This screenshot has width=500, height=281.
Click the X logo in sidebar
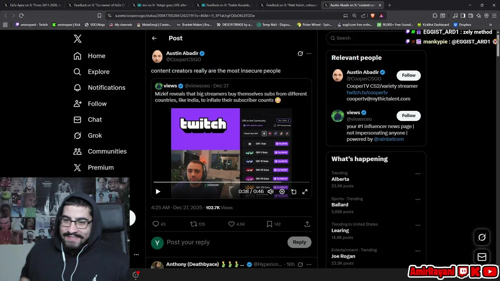pos(77,39)
